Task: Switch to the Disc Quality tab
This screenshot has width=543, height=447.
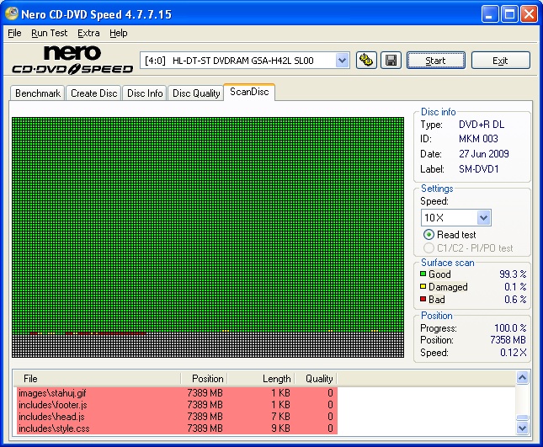Action: pyautogui.click(x=196, y=93)
